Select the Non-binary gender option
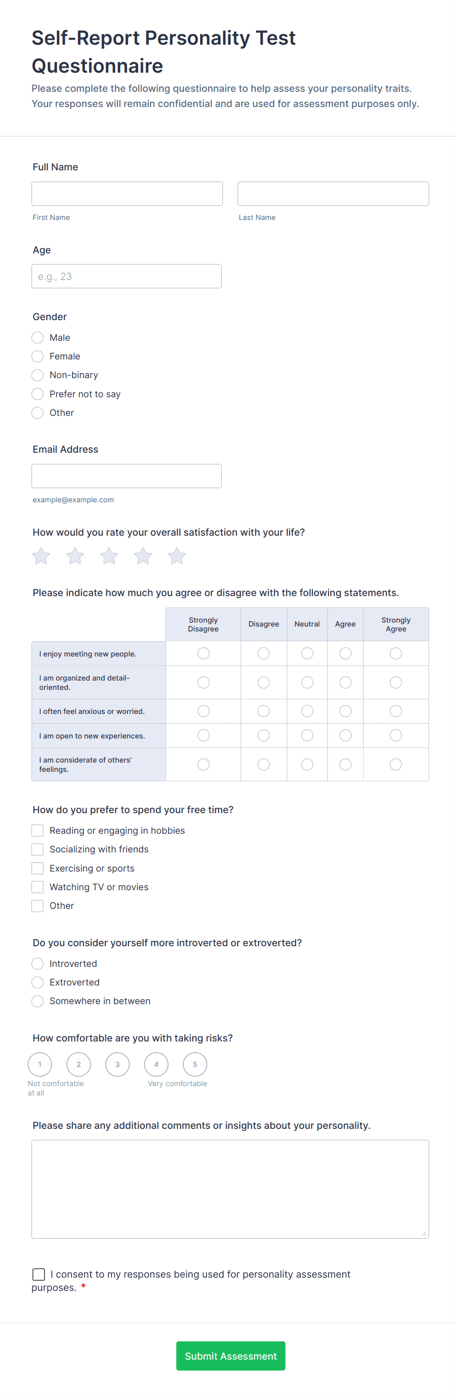The image size is (456, 1395). tap(38, 375)
